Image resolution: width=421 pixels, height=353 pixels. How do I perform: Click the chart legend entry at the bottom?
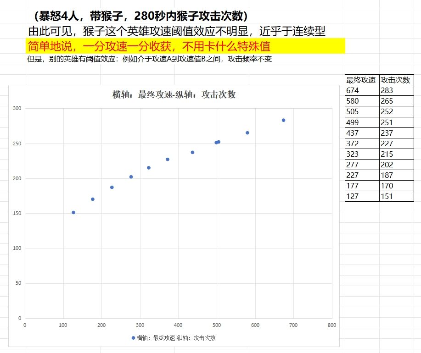174,338
